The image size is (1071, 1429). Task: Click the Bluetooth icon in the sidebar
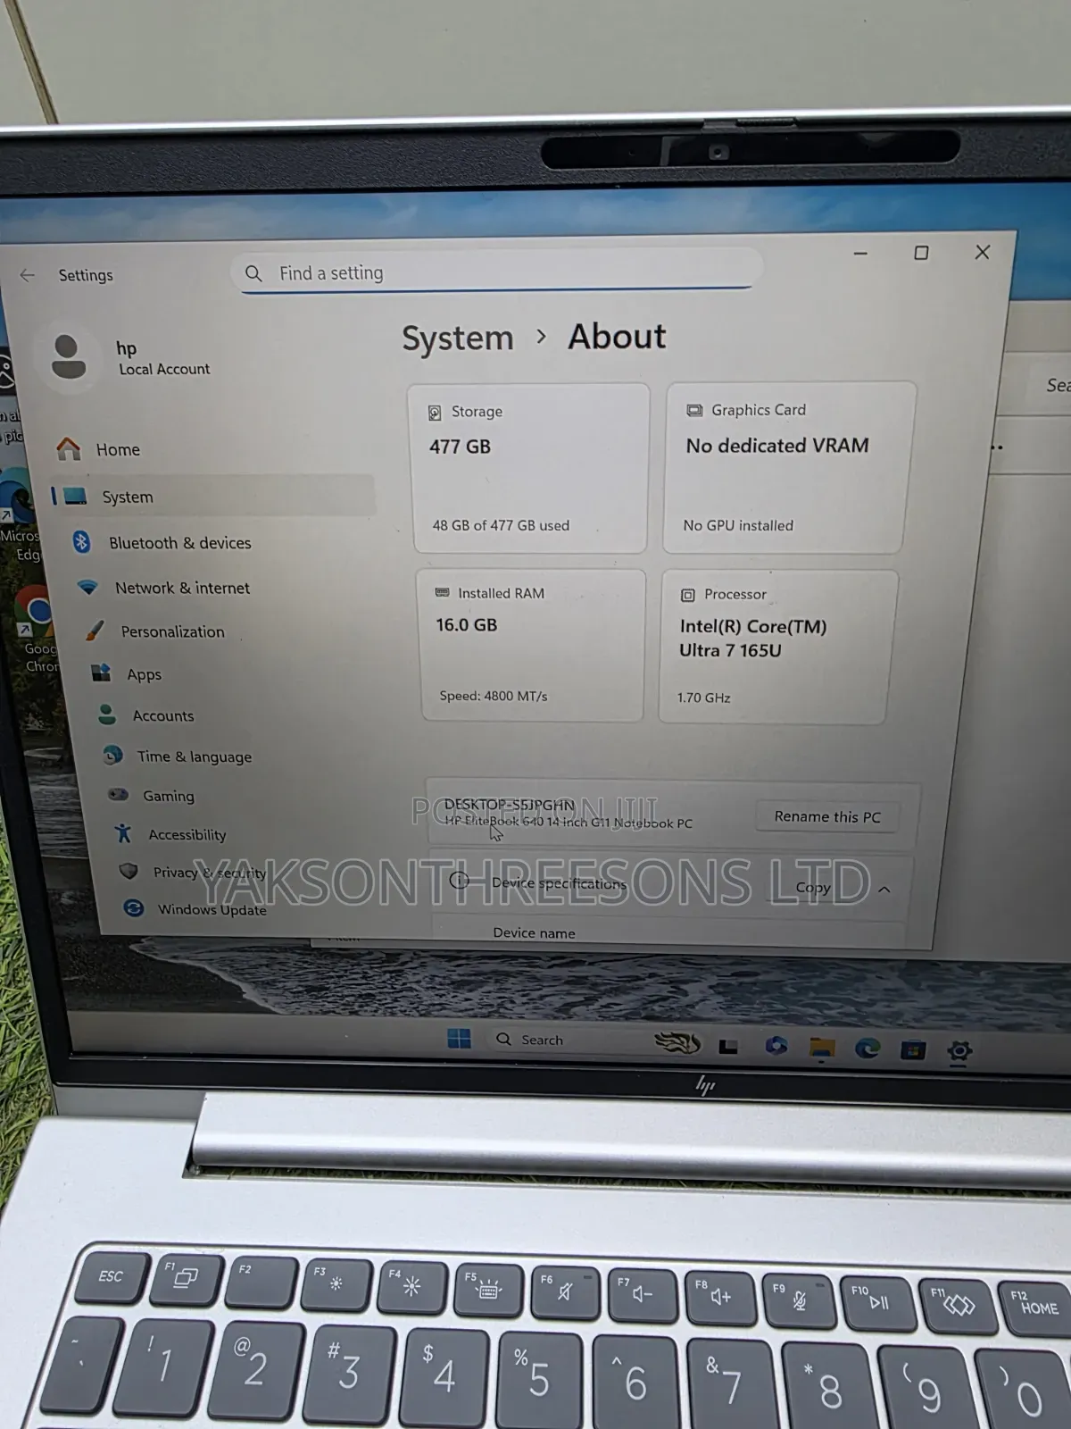pos(82,541)
